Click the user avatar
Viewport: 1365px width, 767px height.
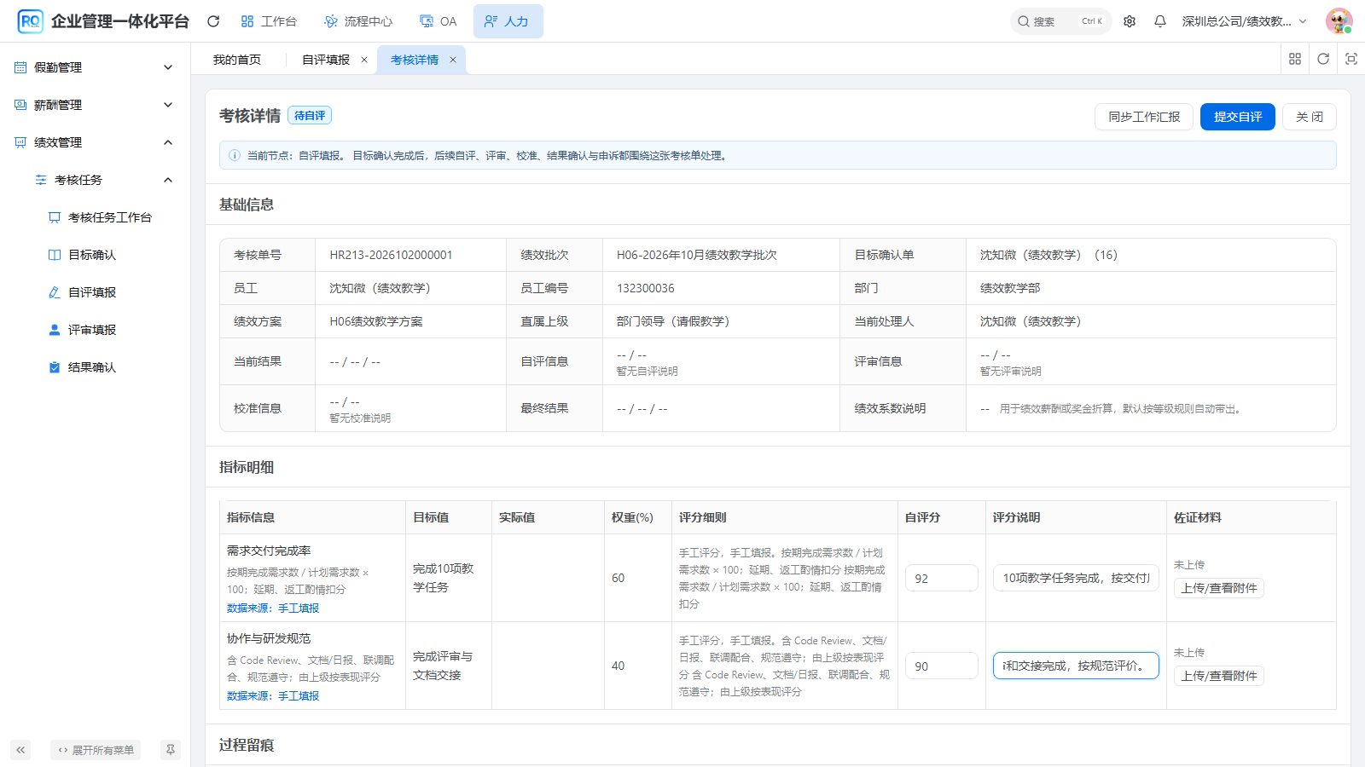[x=1339, y=21]
